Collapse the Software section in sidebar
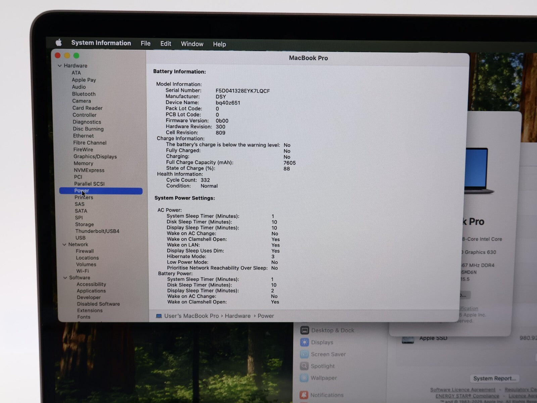This screenshot has height=403, width=537. click(65, 278)
